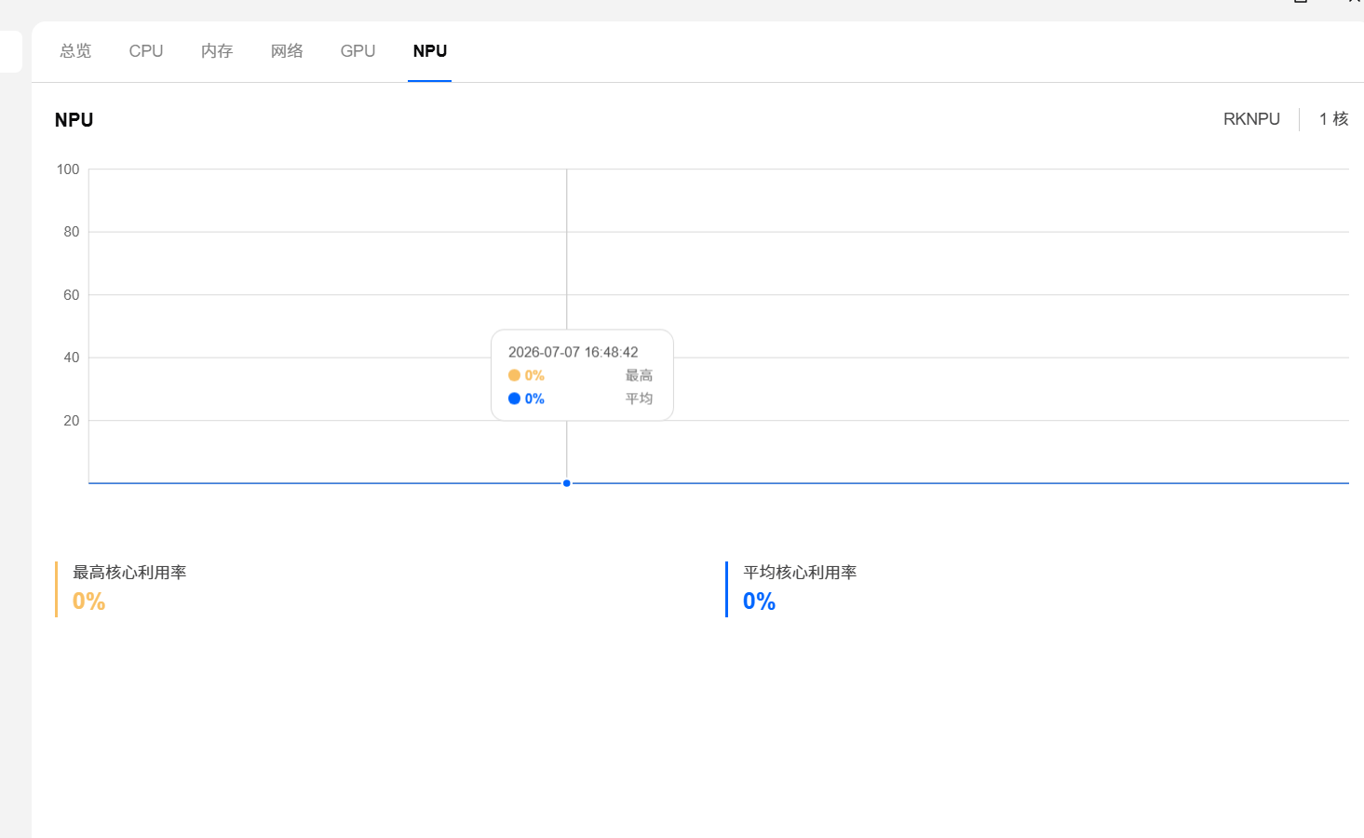Click the tooltip timestamp 2026-07-07 16:48:42
Screen dimensions: 1364x838
tap(574, 352)
